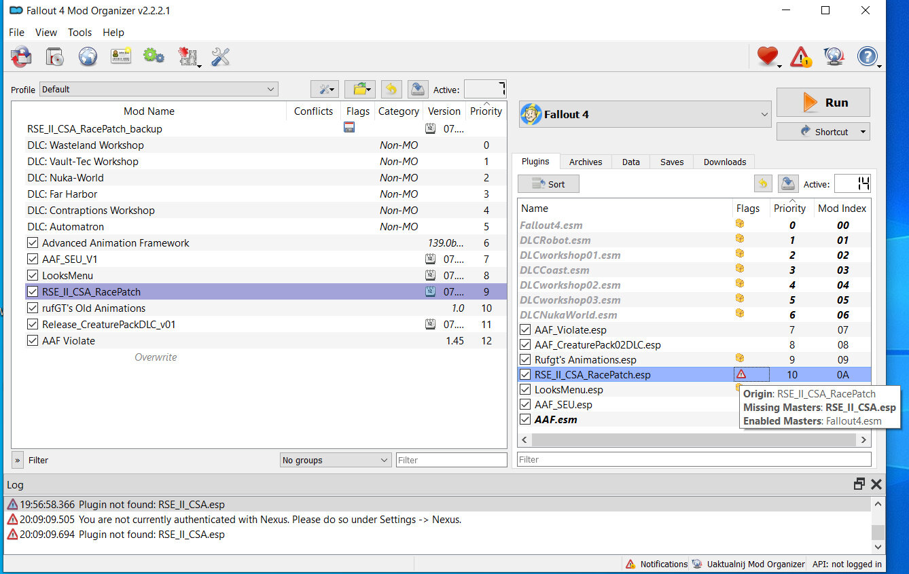Screen dimensions: 909x574
Task: Open the Data tab
Action: (x=631, y=162)
